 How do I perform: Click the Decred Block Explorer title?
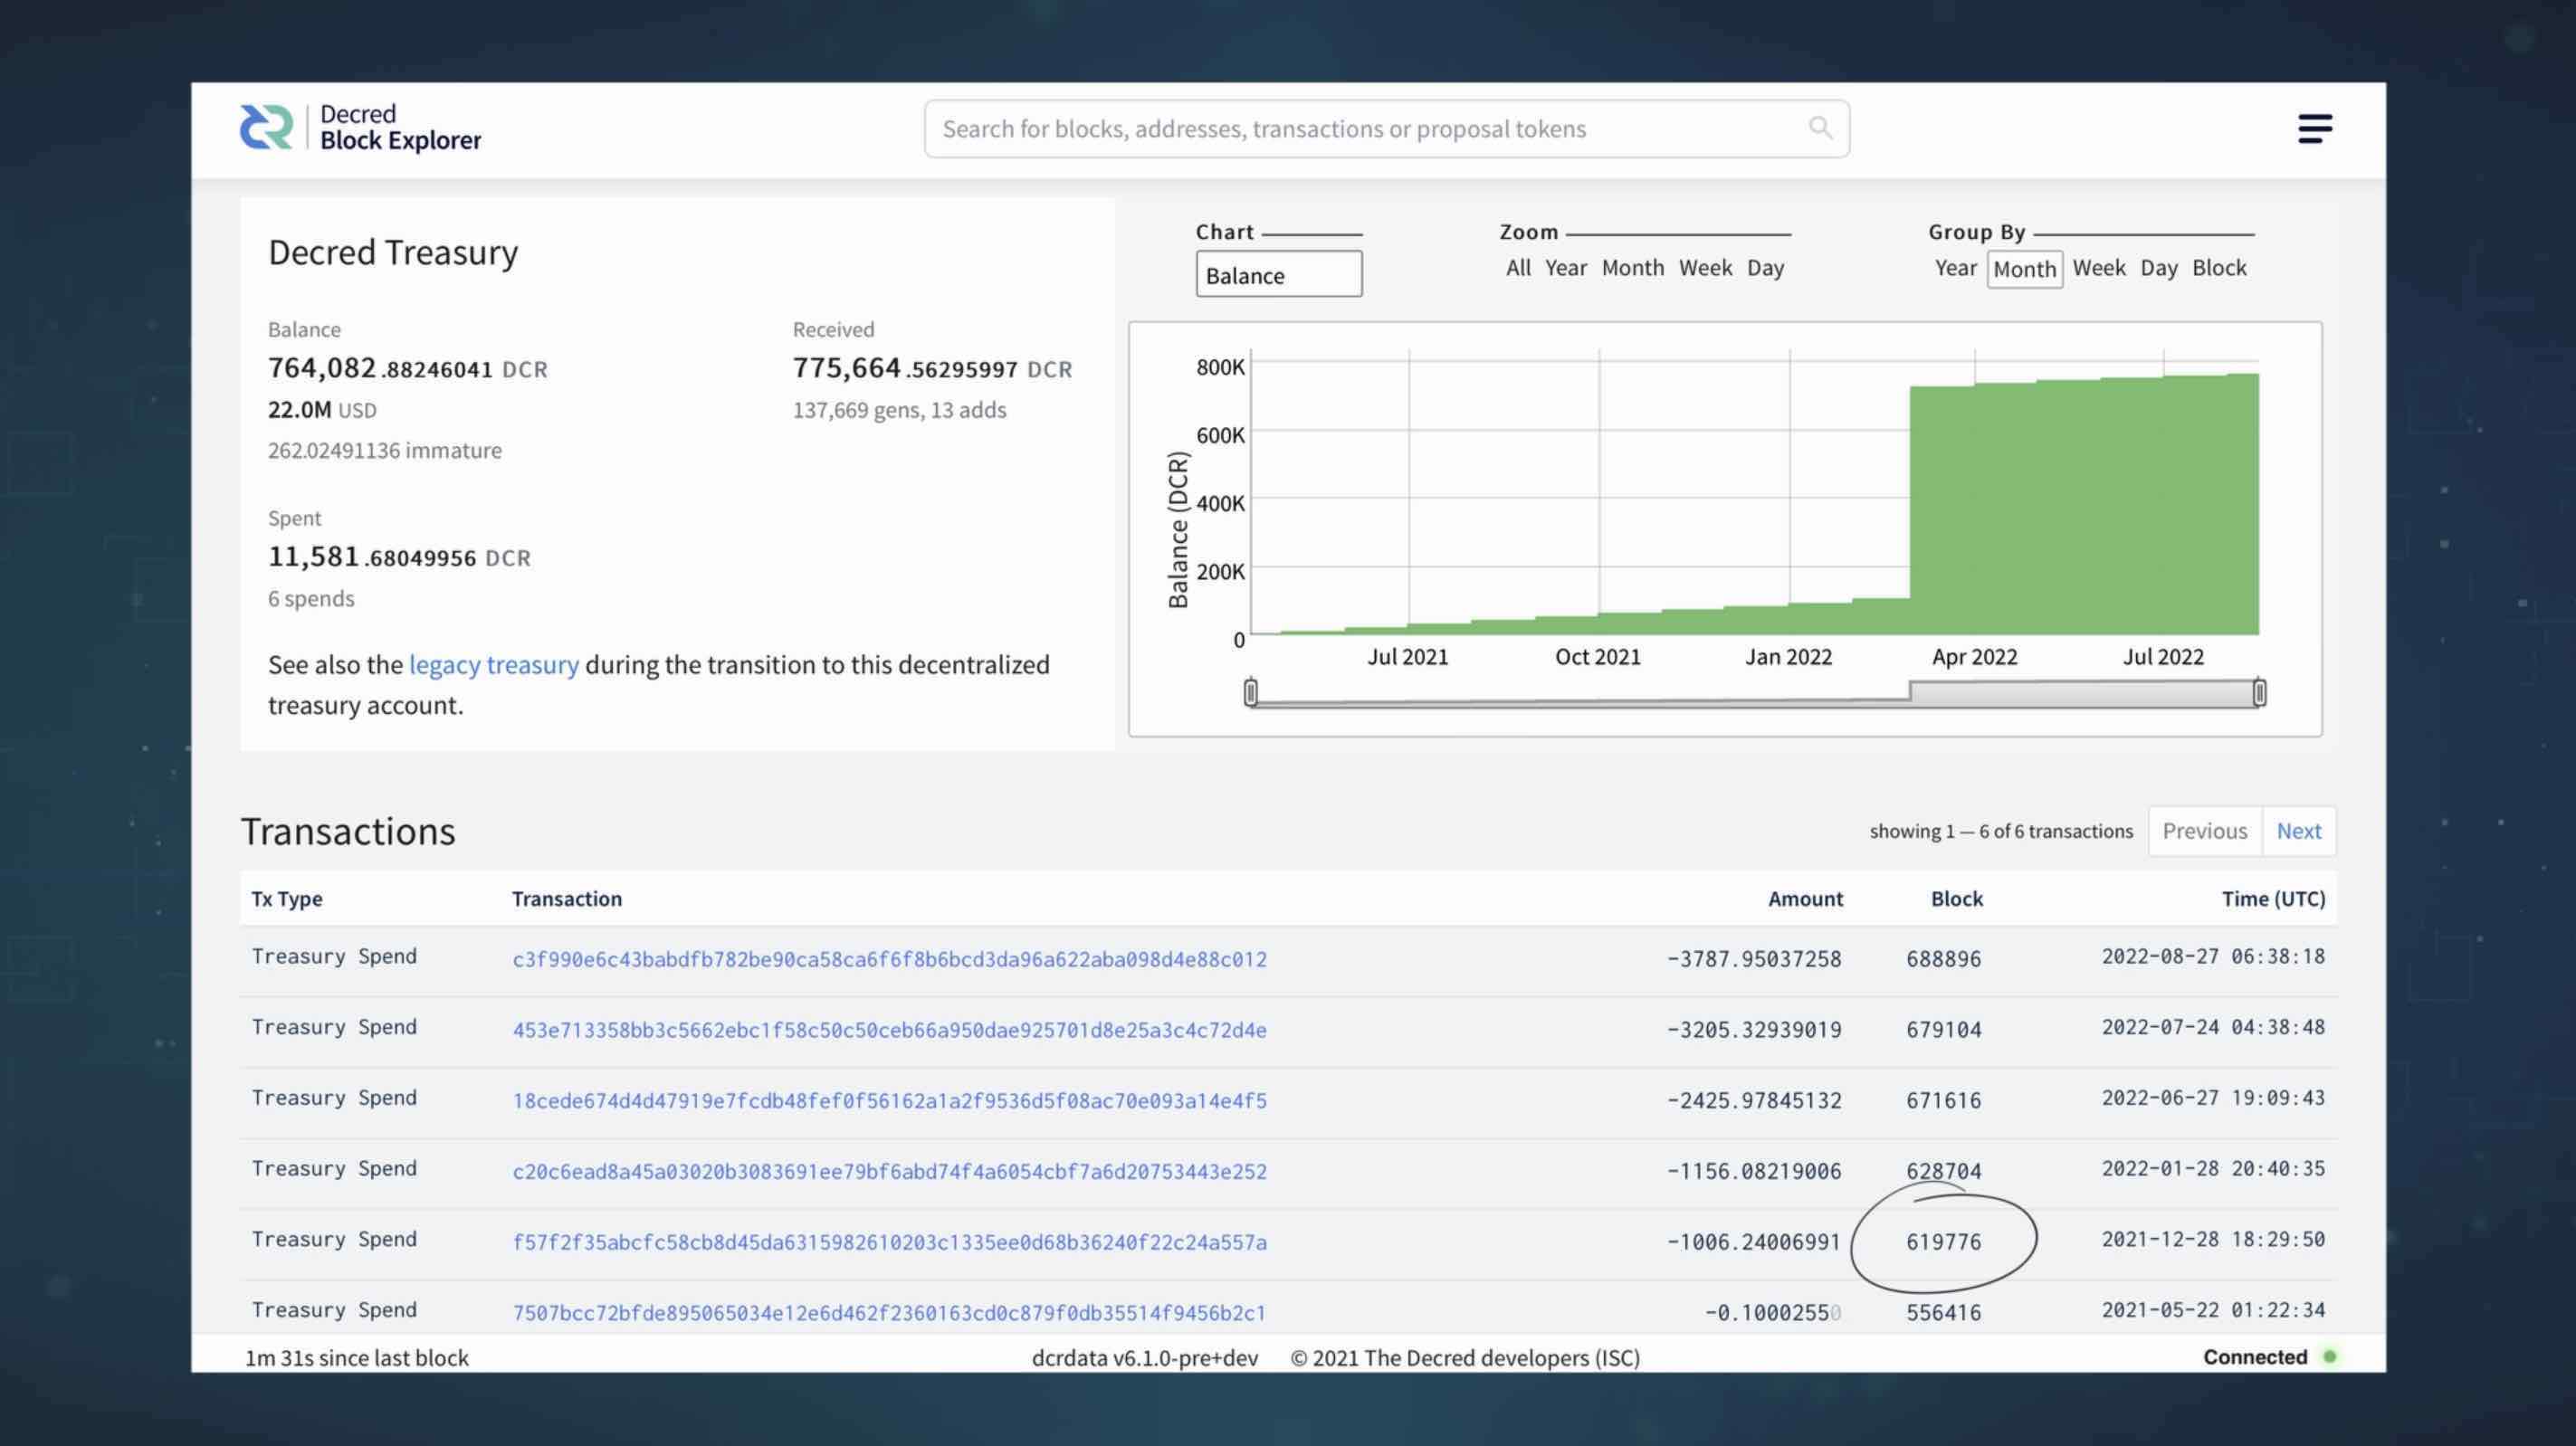coord(400,128)
